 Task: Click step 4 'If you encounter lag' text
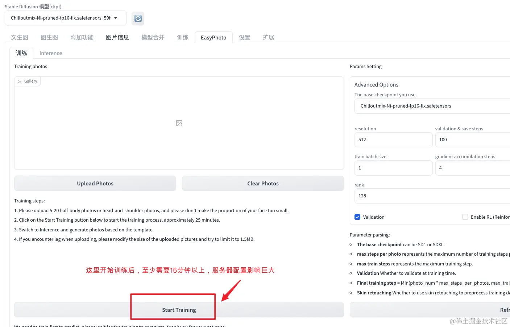[x=134, y=239]
